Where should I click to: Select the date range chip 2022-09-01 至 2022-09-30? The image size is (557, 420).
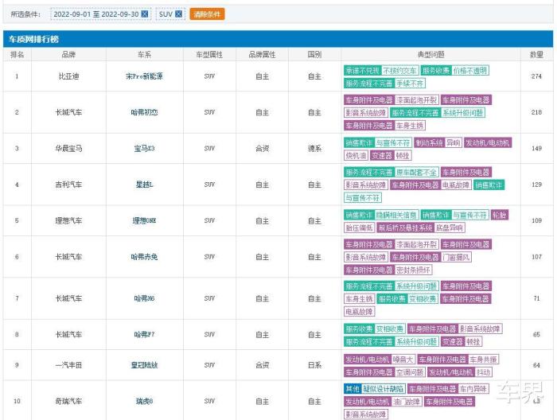100,14
